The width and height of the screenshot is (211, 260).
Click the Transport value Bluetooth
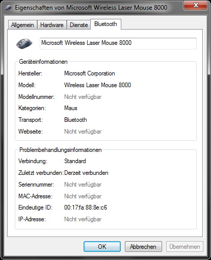(75, 120)
